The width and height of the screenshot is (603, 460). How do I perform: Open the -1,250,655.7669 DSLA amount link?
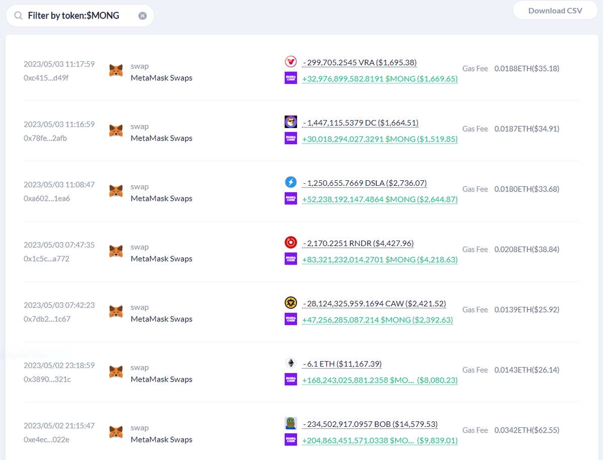click(x=365, y=183)
